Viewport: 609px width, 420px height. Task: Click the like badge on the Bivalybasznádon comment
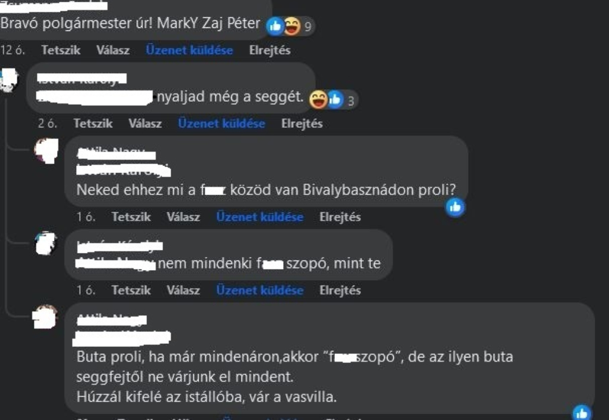coord(455,207)
